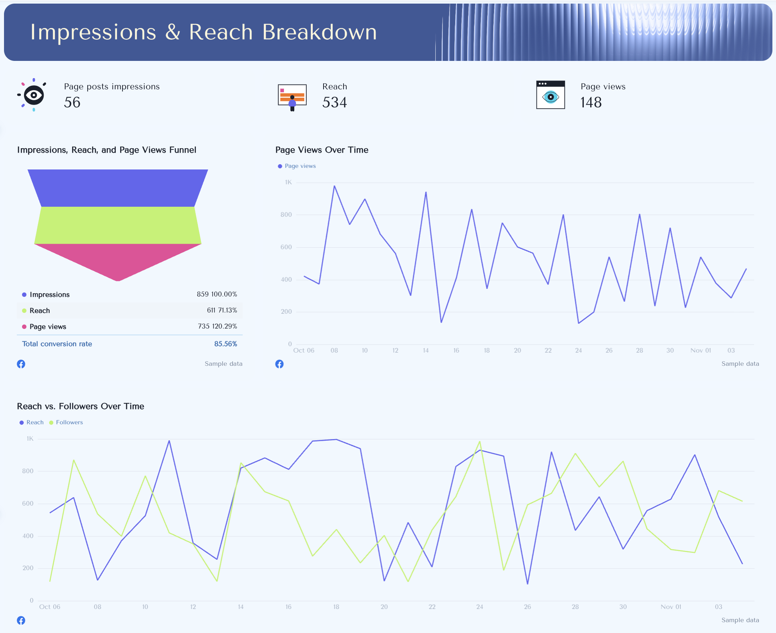Screen dimensions: 776x633
Task: Toggle the Page views series in the legend
Action: point(297,165)
